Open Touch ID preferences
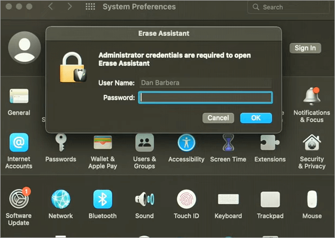 tap(186, 199)
